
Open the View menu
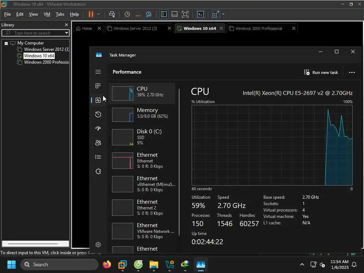[x=33, y=14]
